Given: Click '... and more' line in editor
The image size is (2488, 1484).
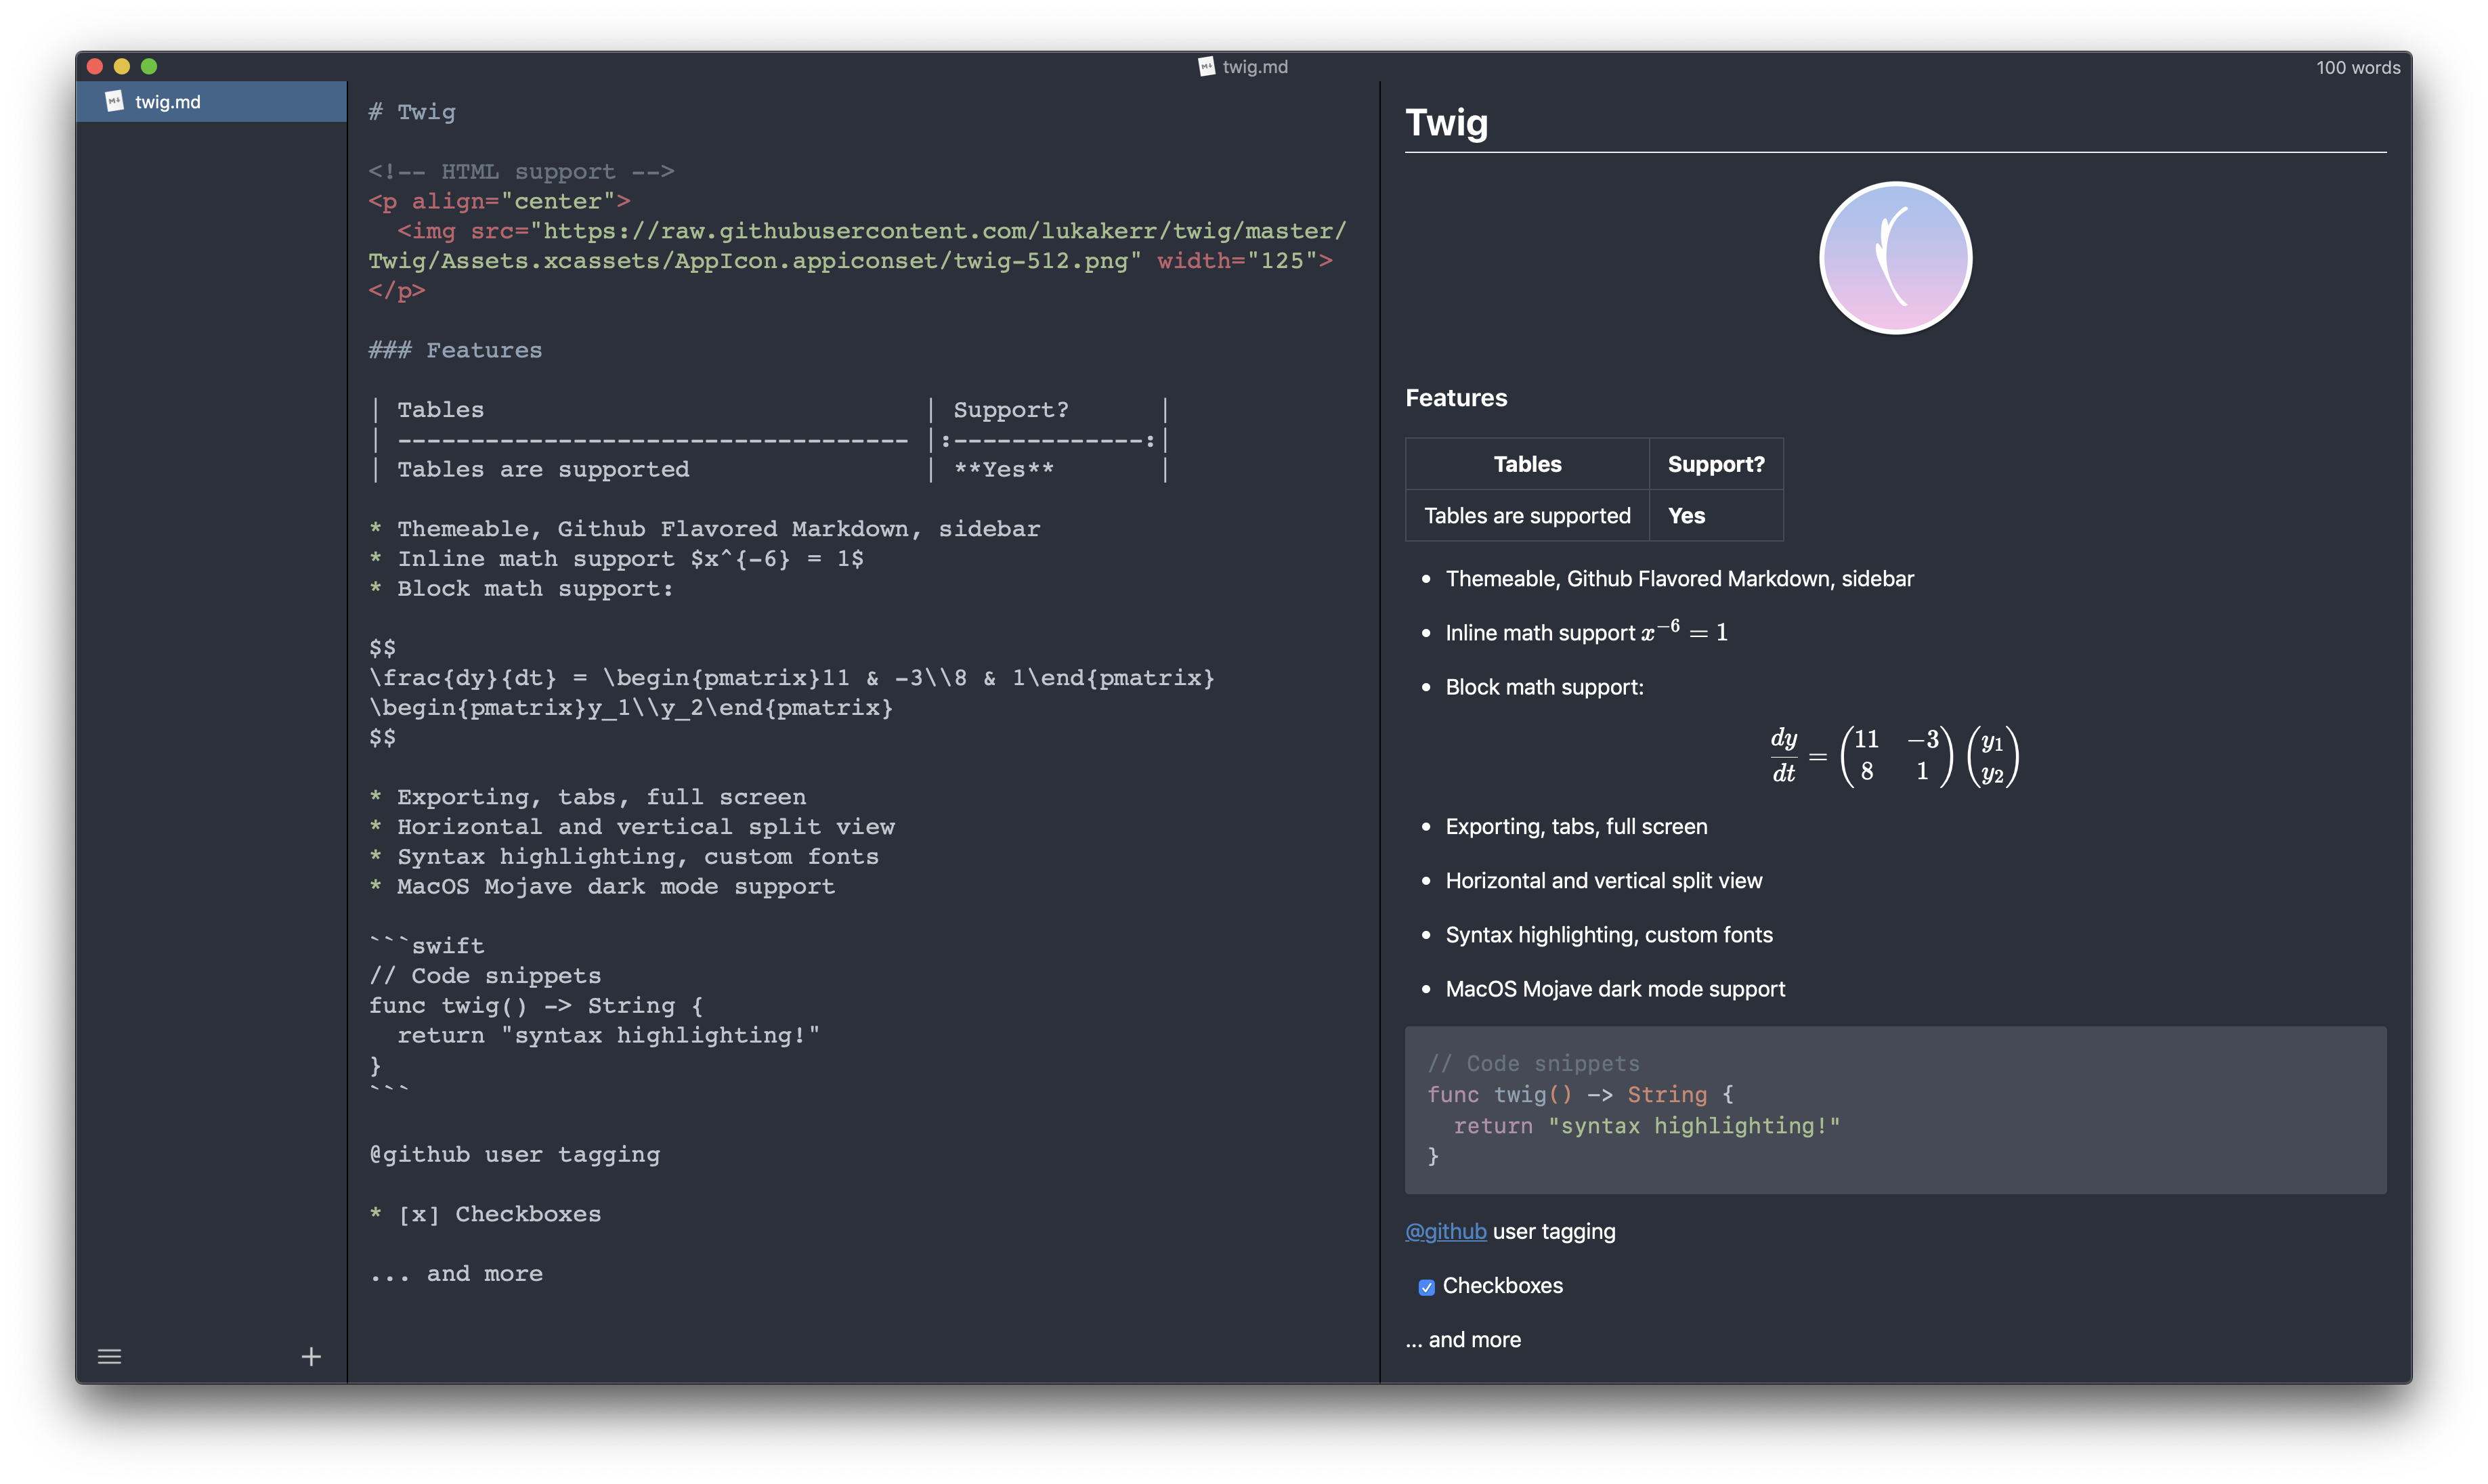Looking at the screenshot, I should 456,1274.
